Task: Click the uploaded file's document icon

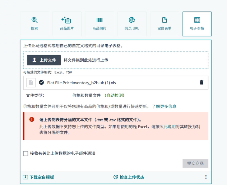Action: pos(31,83)
